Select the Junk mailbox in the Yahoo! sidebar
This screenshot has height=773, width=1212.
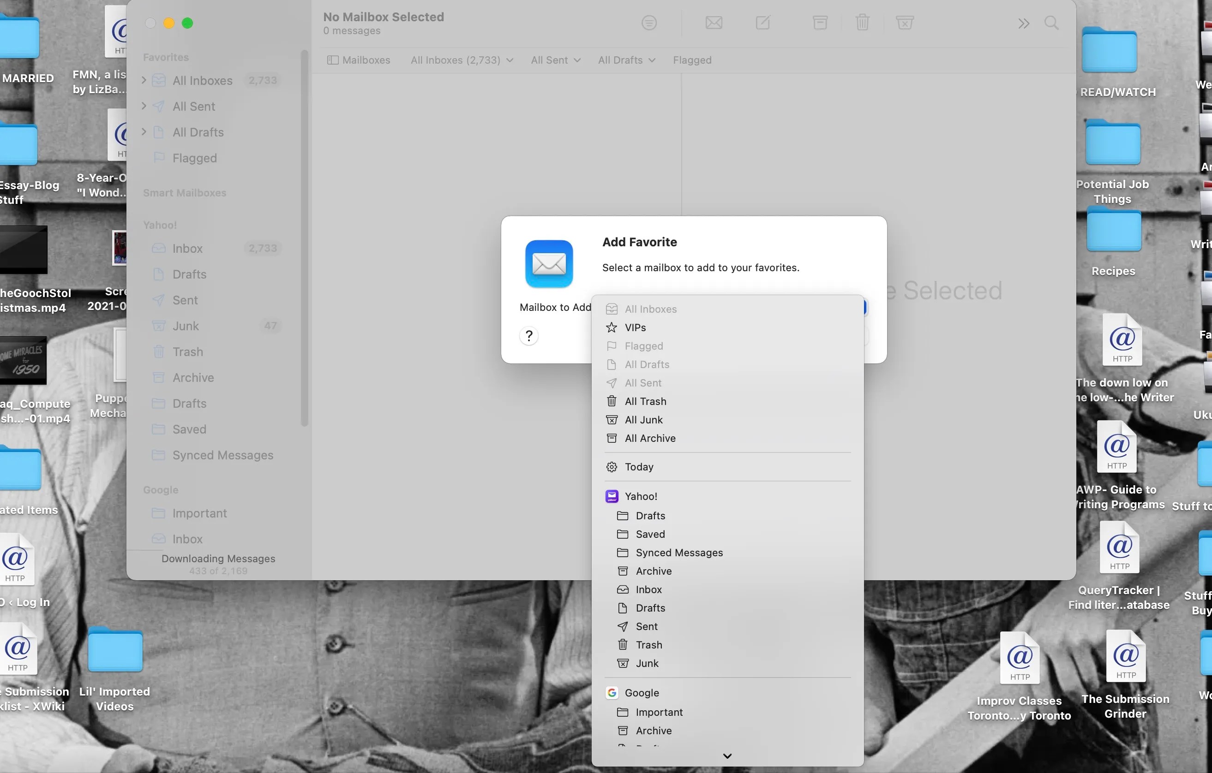tap(186, 326)
